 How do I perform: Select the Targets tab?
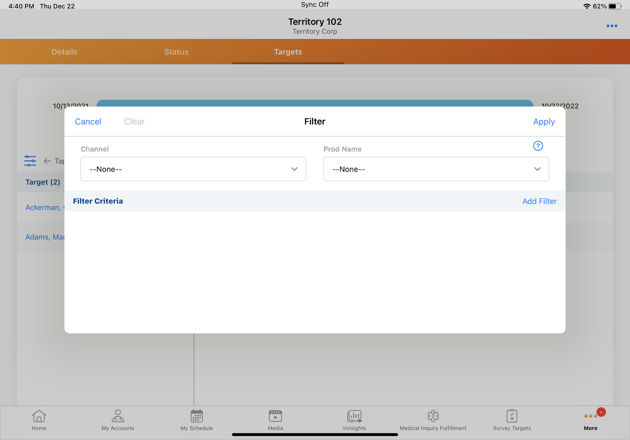[288, 52]
